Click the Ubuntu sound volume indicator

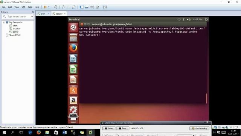click(189, 20)
